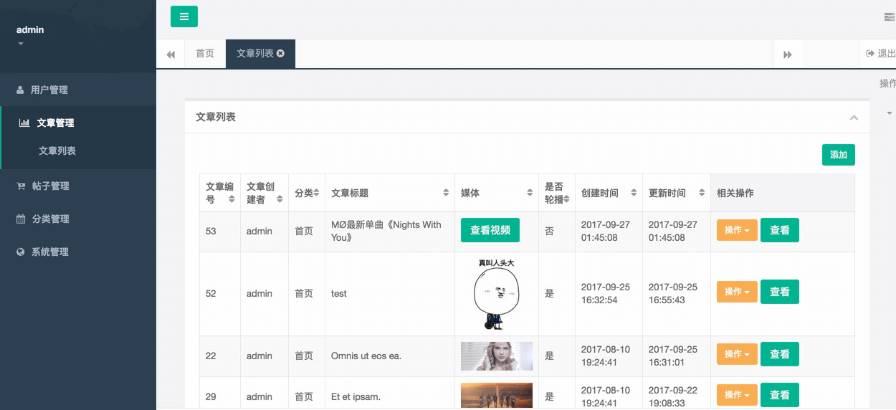Click 查看视频 button for article 53

pyautogui.click(x=490, y=230)
